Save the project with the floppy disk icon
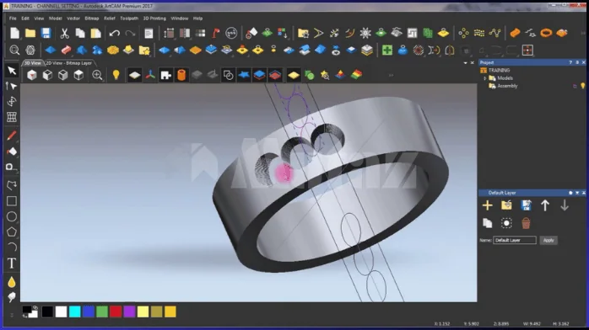 (46, 34)
